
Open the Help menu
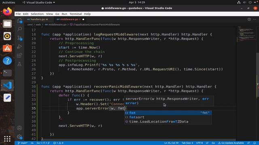click(x=87, y=14)
